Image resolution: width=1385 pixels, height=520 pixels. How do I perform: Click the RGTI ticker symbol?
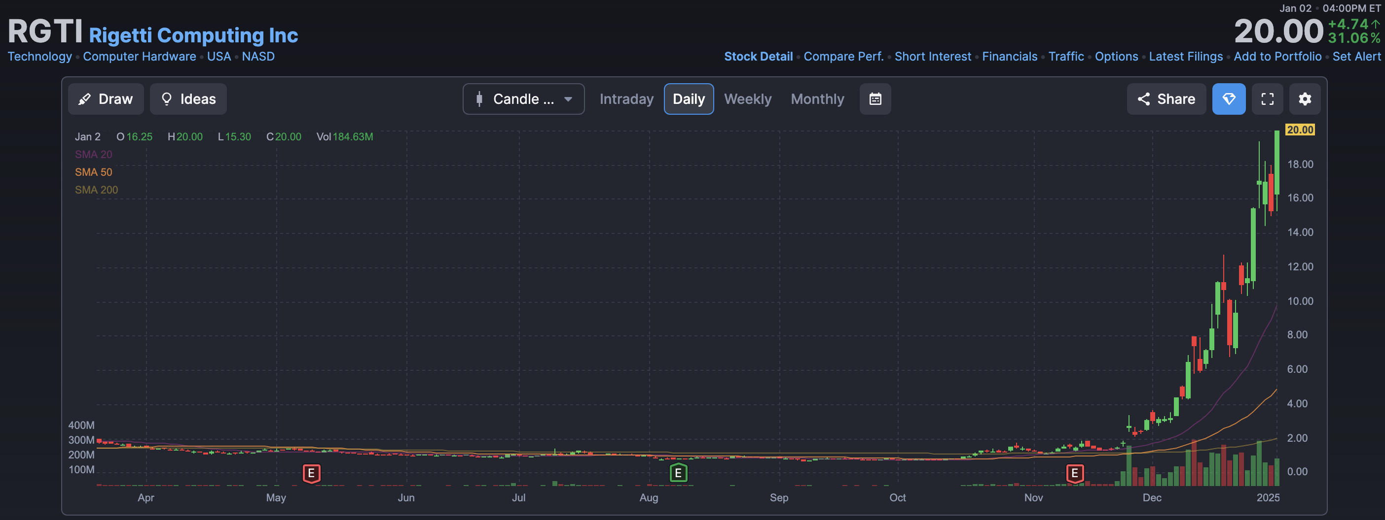point(45,31)
